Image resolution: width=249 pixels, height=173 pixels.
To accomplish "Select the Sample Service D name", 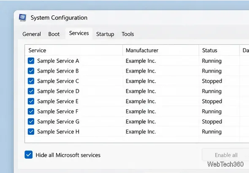I will [x=58, y=91].
